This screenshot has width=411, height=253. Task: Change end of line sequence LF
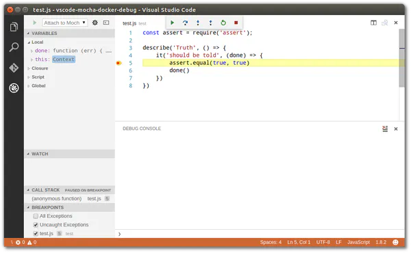[338, 242]
